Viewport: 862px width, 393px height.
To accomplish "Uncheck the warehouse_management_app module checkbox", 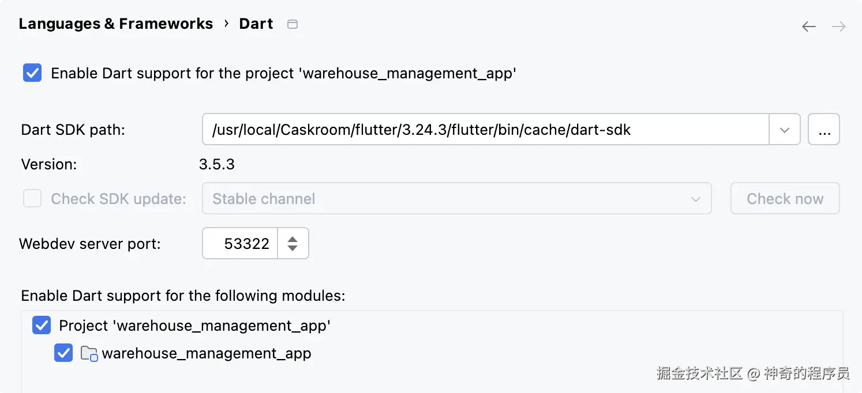I will pyautogui.click(x=63, y=353).
